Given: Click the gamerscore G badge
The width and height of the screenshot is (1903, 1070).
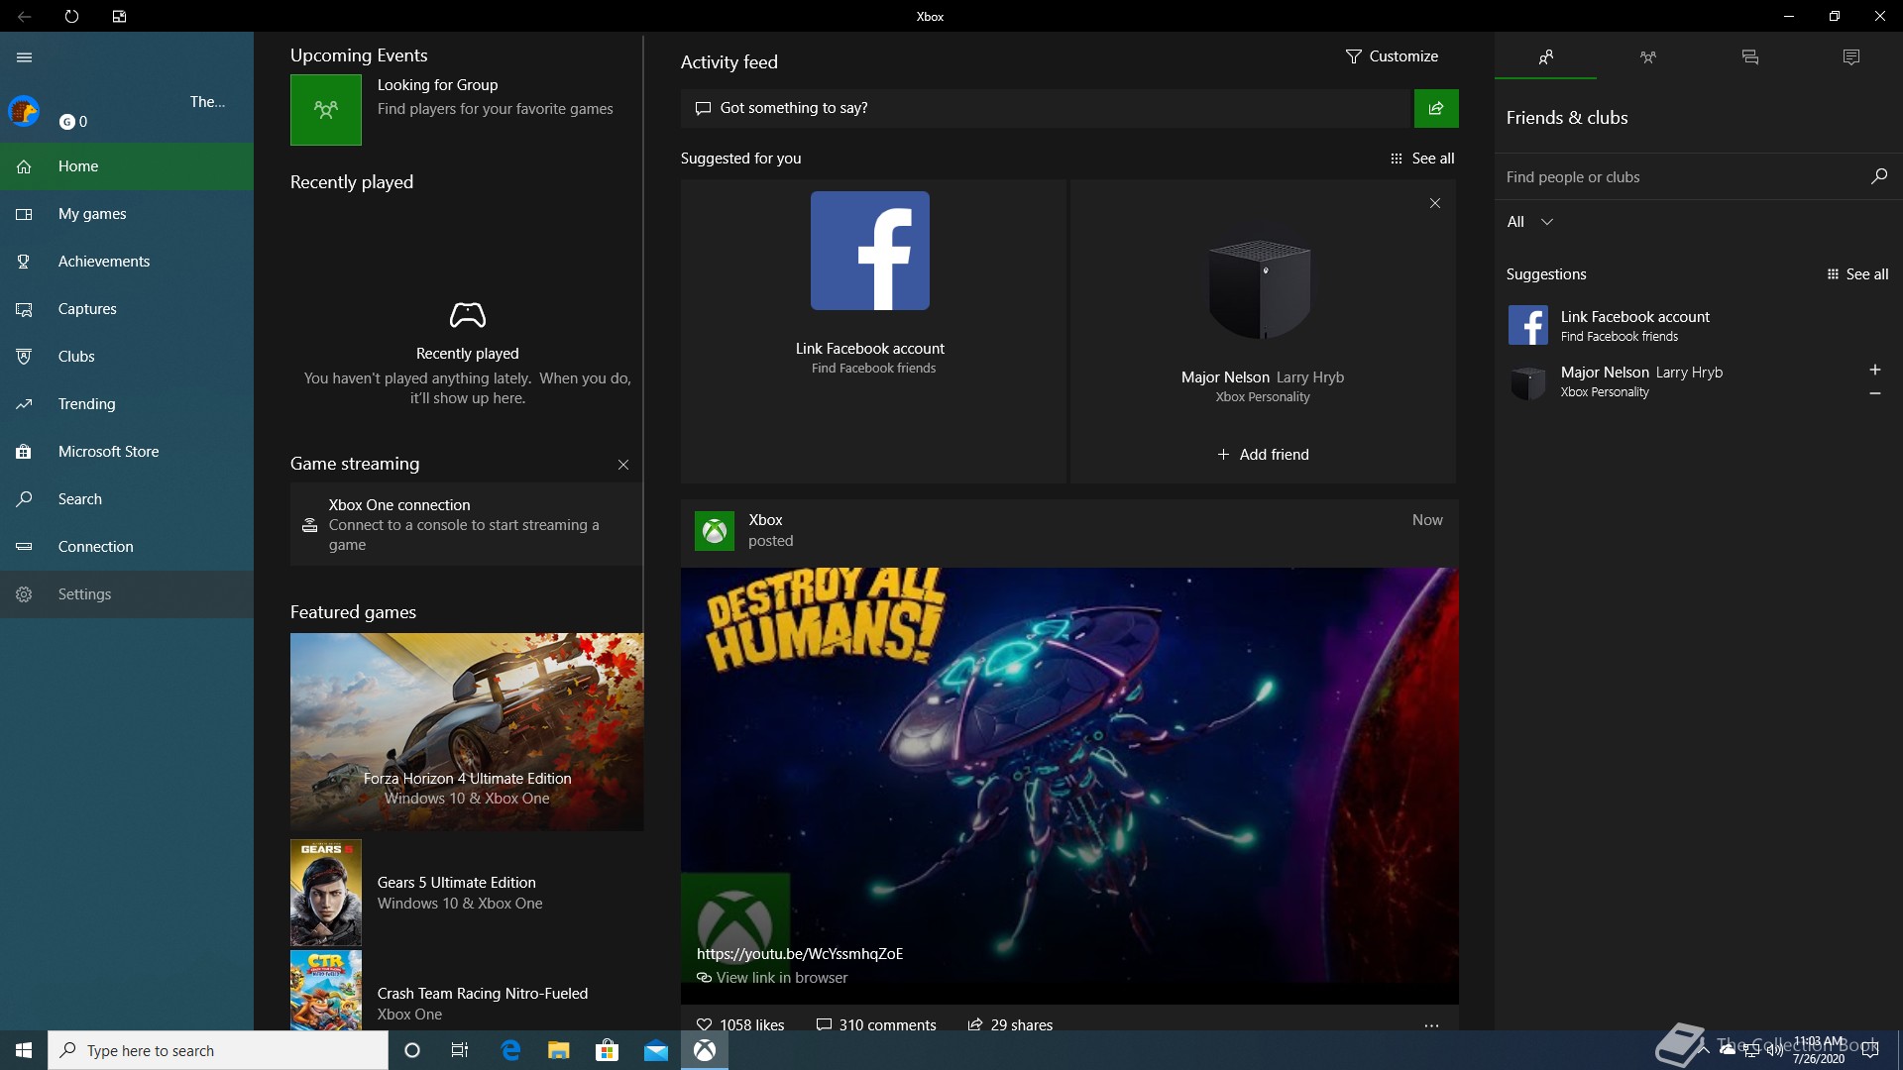Looking at the screenshot, I should tap(67, 122).
